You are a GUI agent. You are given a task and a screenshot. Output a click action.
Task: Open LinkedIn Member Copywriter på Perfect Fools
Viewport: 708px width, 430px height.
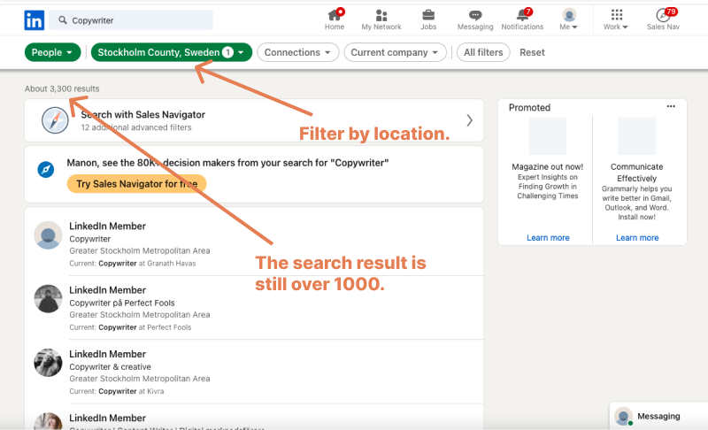point(107,290)
